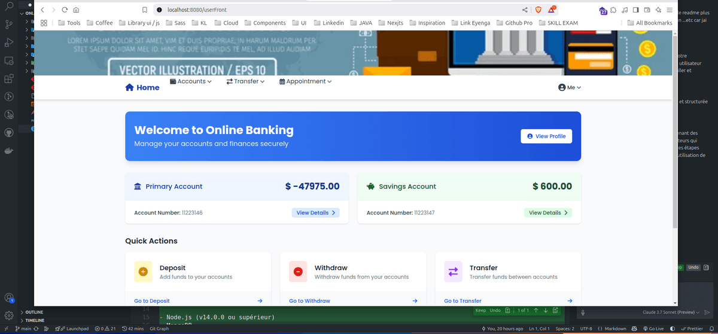This screenshot has width=718, height=334.
Task: Open the Components bookmark folder
Action: [264, 23]
